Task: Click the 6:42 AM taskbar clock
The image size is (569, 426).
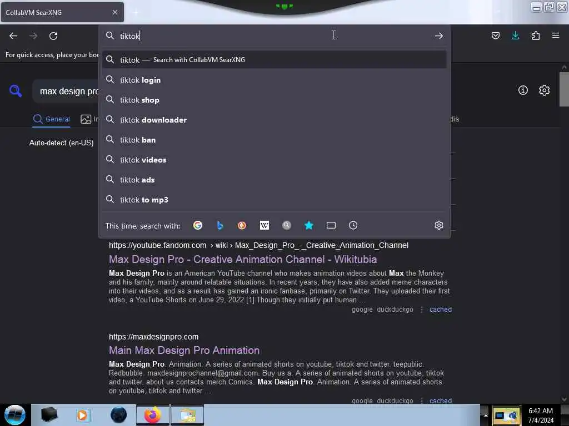Action: coord(540,415)
